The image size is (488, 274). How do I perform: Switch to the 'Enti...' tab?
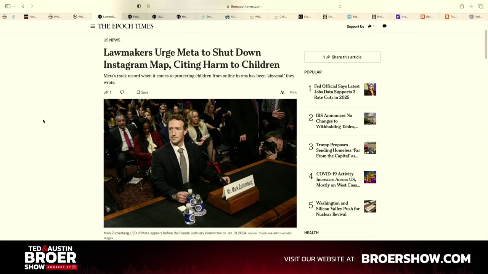pos(378,16)
